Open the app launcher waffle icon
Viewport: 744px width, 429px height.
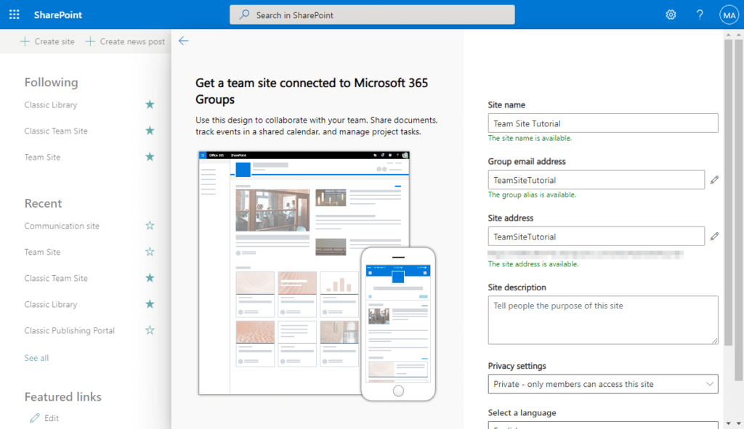click(x=15, y=15)
